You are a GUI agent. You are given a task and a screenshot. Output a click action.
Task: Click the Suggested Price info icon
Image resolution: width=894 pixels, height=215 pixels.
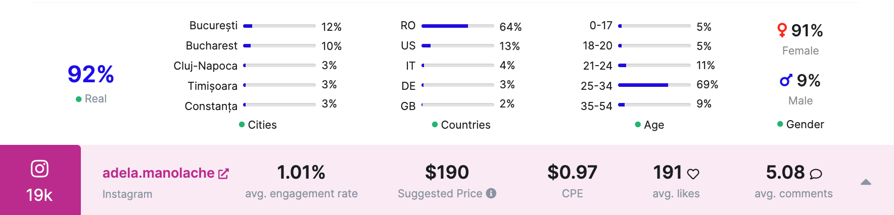point(491,193)
